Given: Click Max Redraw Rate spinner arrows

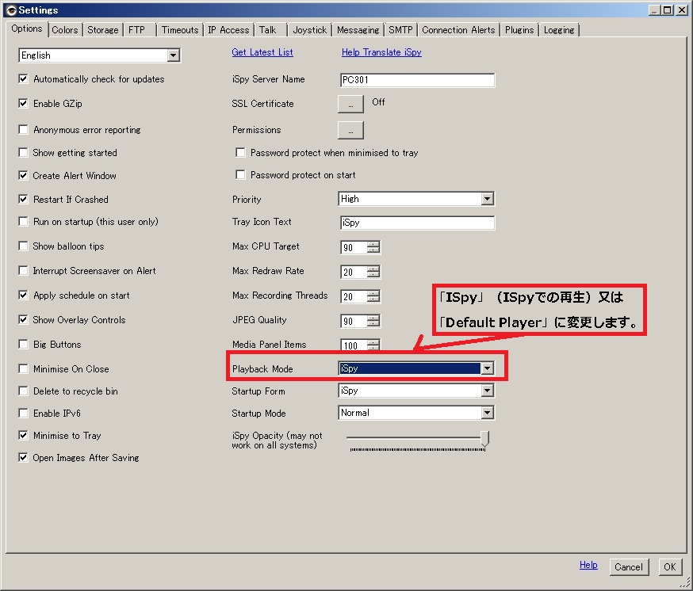Looking at the screenshot, I should (x=373, y=272).
